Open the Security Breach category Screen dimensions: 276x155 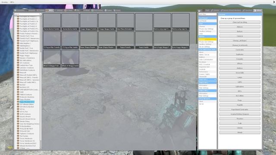[x=25, y=116]
